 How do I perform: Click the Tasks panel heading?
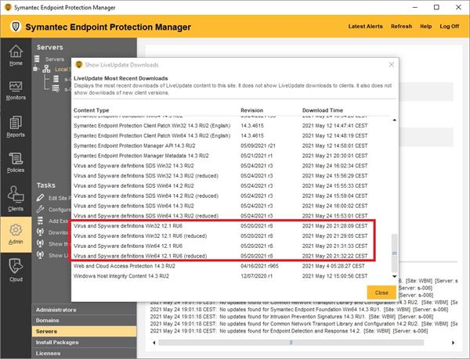click(46, 185)
